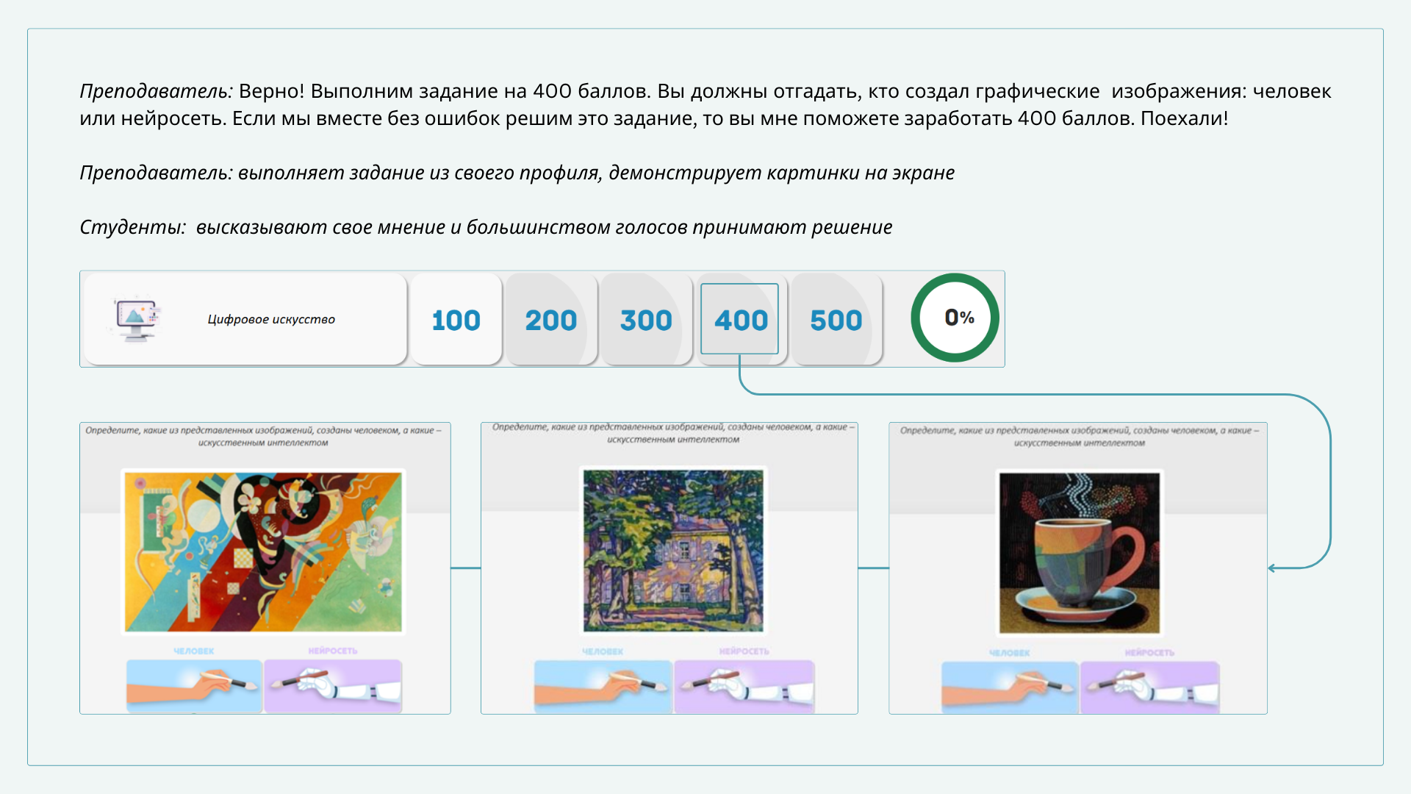
Task: Click the steaming coffee cup image
Action: click(x=1079, y=552)
